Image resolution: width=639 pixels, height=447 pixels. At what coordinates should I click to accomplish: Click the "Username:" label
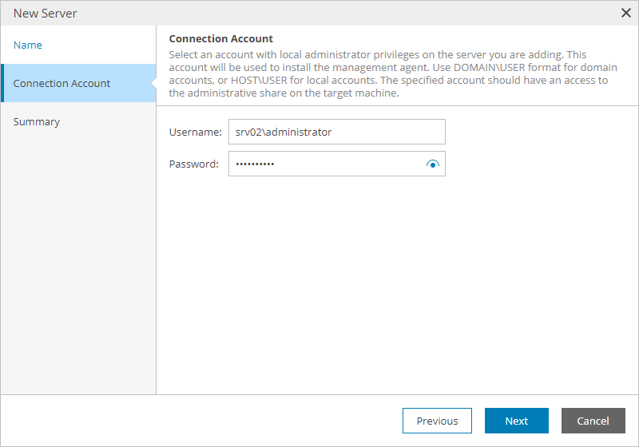195,132
